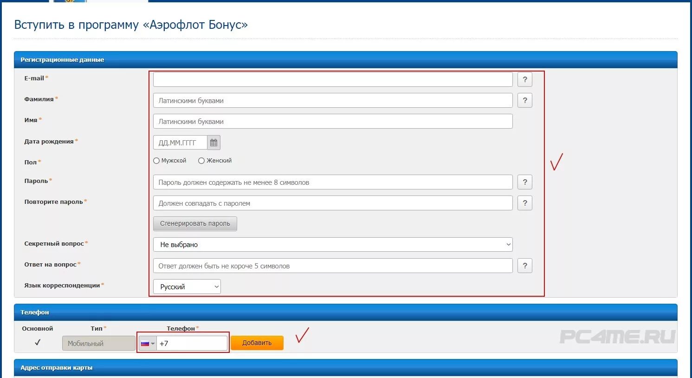This screenshot has width=692, height=378.
Task: Click the ДД.ММ.ГГГГ date field
Action: [180, 143]
